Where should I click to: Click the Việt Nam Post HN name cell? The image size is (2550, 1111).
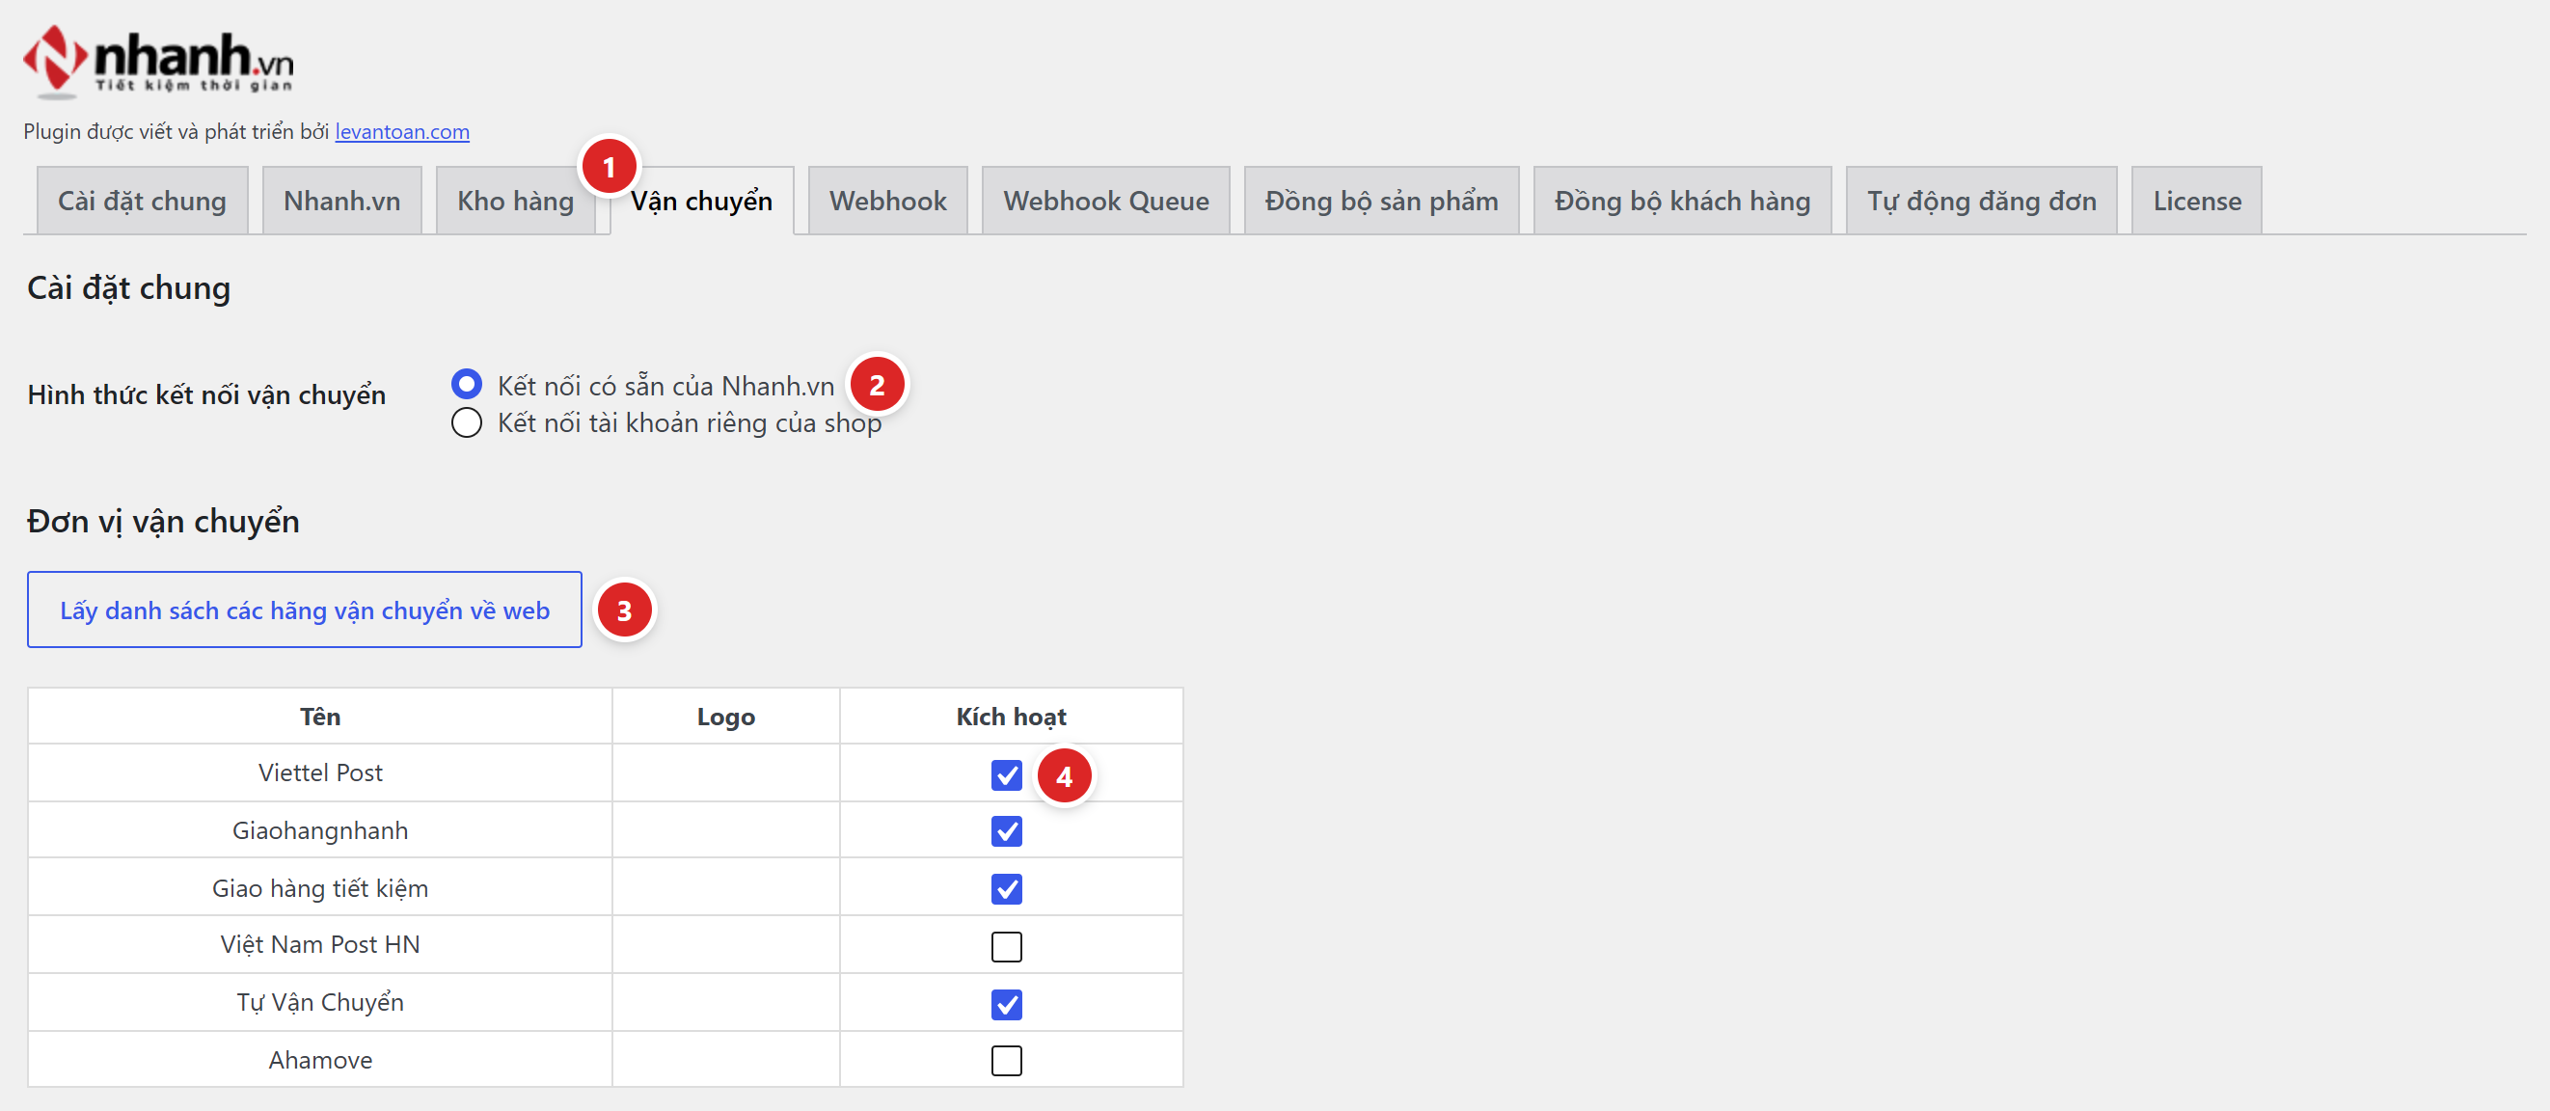(320, 943)
